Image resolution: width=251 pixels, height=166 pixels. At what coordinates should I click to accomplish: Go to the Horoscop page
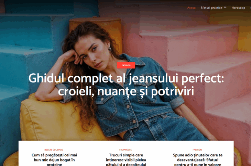point(238,8)
